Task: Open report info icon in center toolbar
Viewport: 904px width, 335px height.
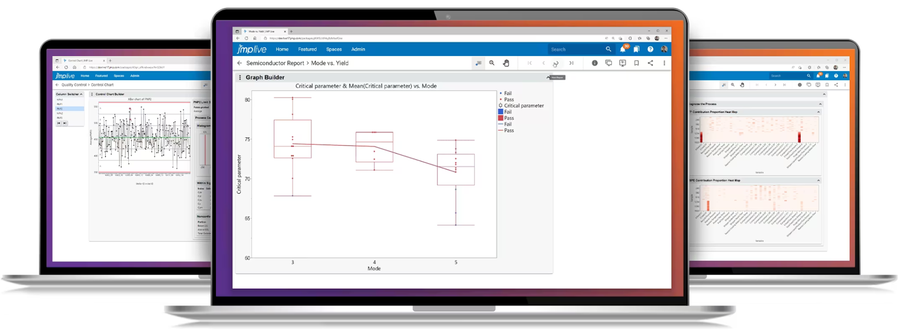Action: point(594,63)
